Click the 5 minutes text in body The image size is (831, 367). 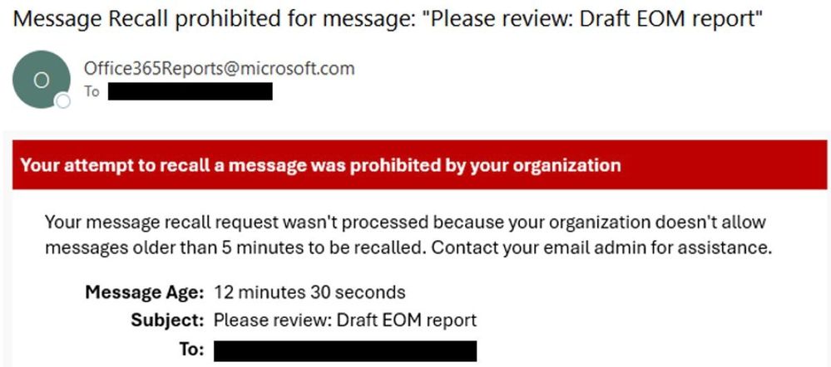coord(243,247)
